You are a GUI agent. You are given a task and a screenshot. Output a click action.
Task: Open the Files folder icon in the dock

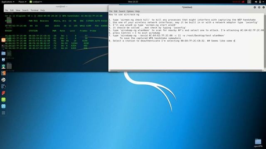click(3, 53)
